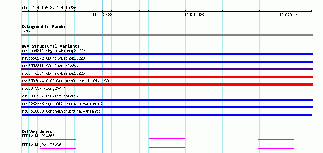This screenshot has width=323, height=153.
Task: Click the magenta intron line of DPP10|NM_020868
Action: tap(167, 139)
